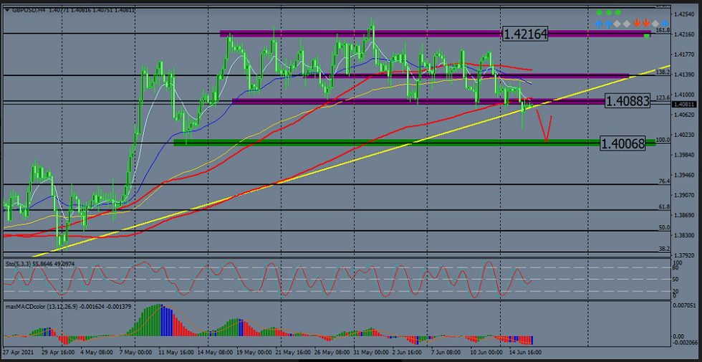Click the first gray diamond signal icon
The image size is (702, 362).
617,24
